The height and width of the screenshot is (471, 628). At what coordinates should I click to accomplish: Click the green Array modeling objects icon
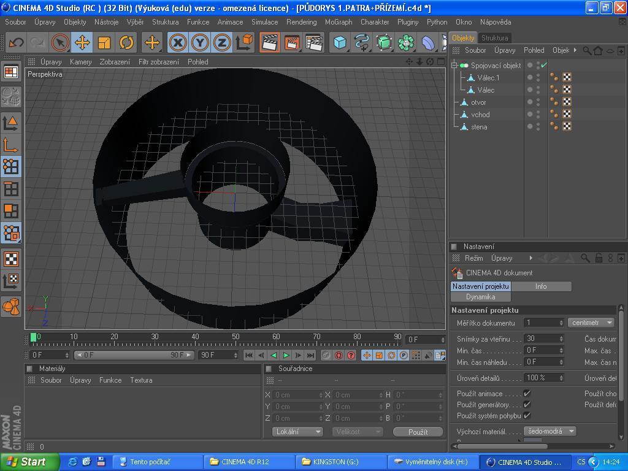[x=406, y=42]
